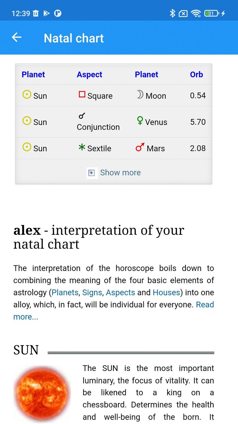Open the Natal chart title bar

pos(73,38)
